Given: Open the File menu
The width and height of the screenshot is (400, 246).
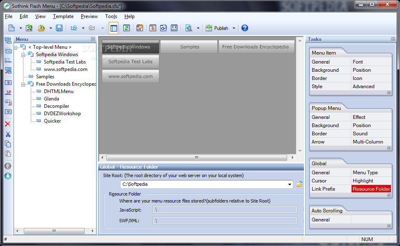Looking at the screenshot, I should coord(8,16).
